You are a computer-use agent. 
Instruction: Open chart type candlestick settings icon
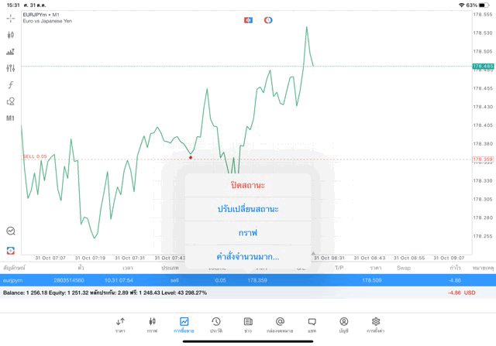click(10, 35)
